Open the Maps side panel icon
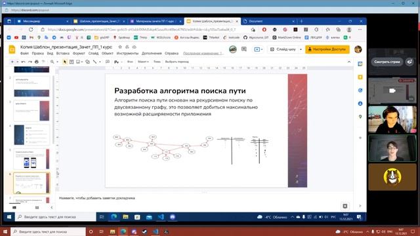 pos(360,117)
